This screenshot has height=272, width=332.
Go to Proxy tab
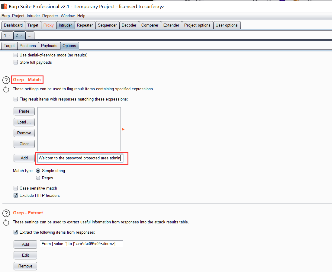pos(49,25)
